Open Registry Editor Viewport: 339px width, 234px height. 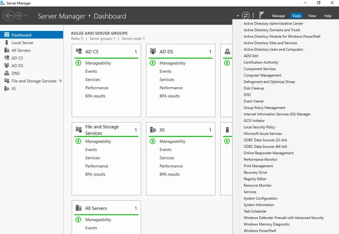pos(255,179)
